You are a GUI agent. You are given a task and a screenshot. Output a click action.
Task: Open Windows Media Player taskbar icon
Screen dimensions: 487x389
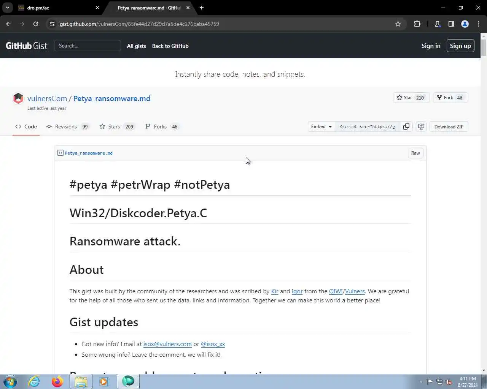point(104,381)
